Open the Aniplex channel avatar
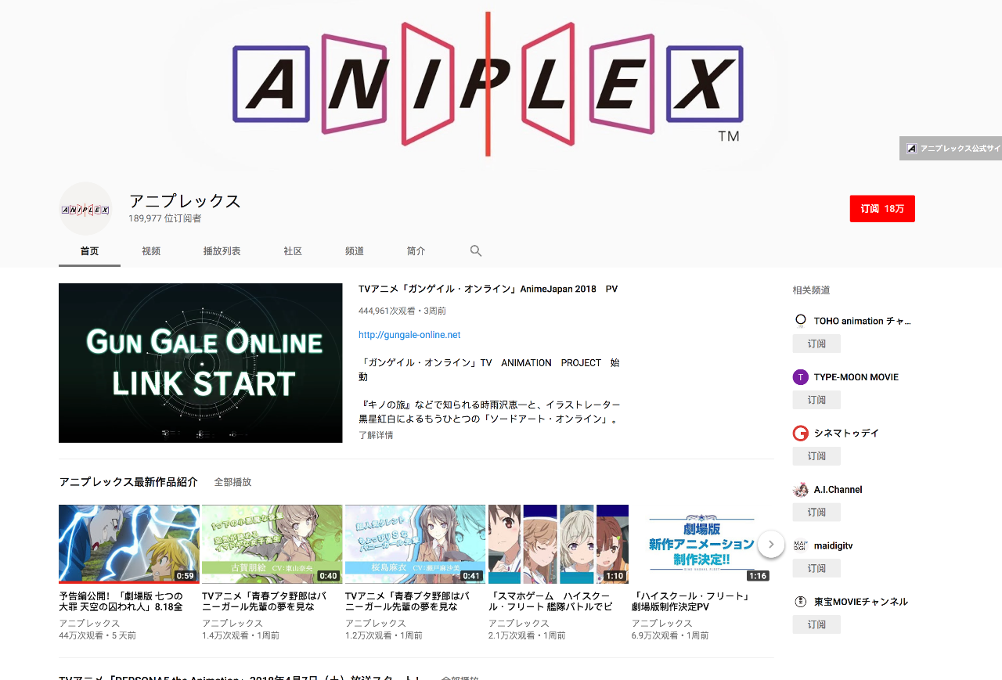1002x680 pixels. pyautogui.click(x=85, y=209)
